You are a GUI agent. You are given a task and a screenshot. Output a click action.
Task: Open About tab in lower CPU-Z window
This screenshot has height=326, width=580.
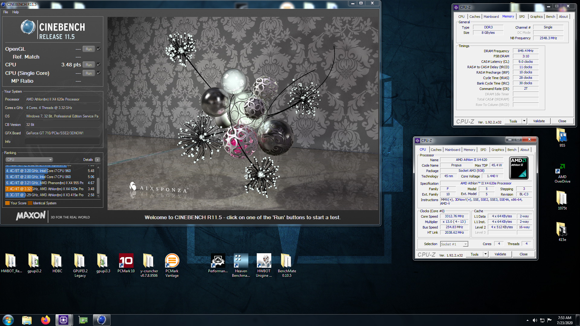click(x=525, y=150)
